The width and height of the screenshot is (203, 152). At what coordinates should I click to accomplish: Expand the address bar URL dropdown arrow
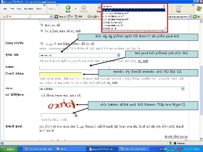(x=190, y=17)
